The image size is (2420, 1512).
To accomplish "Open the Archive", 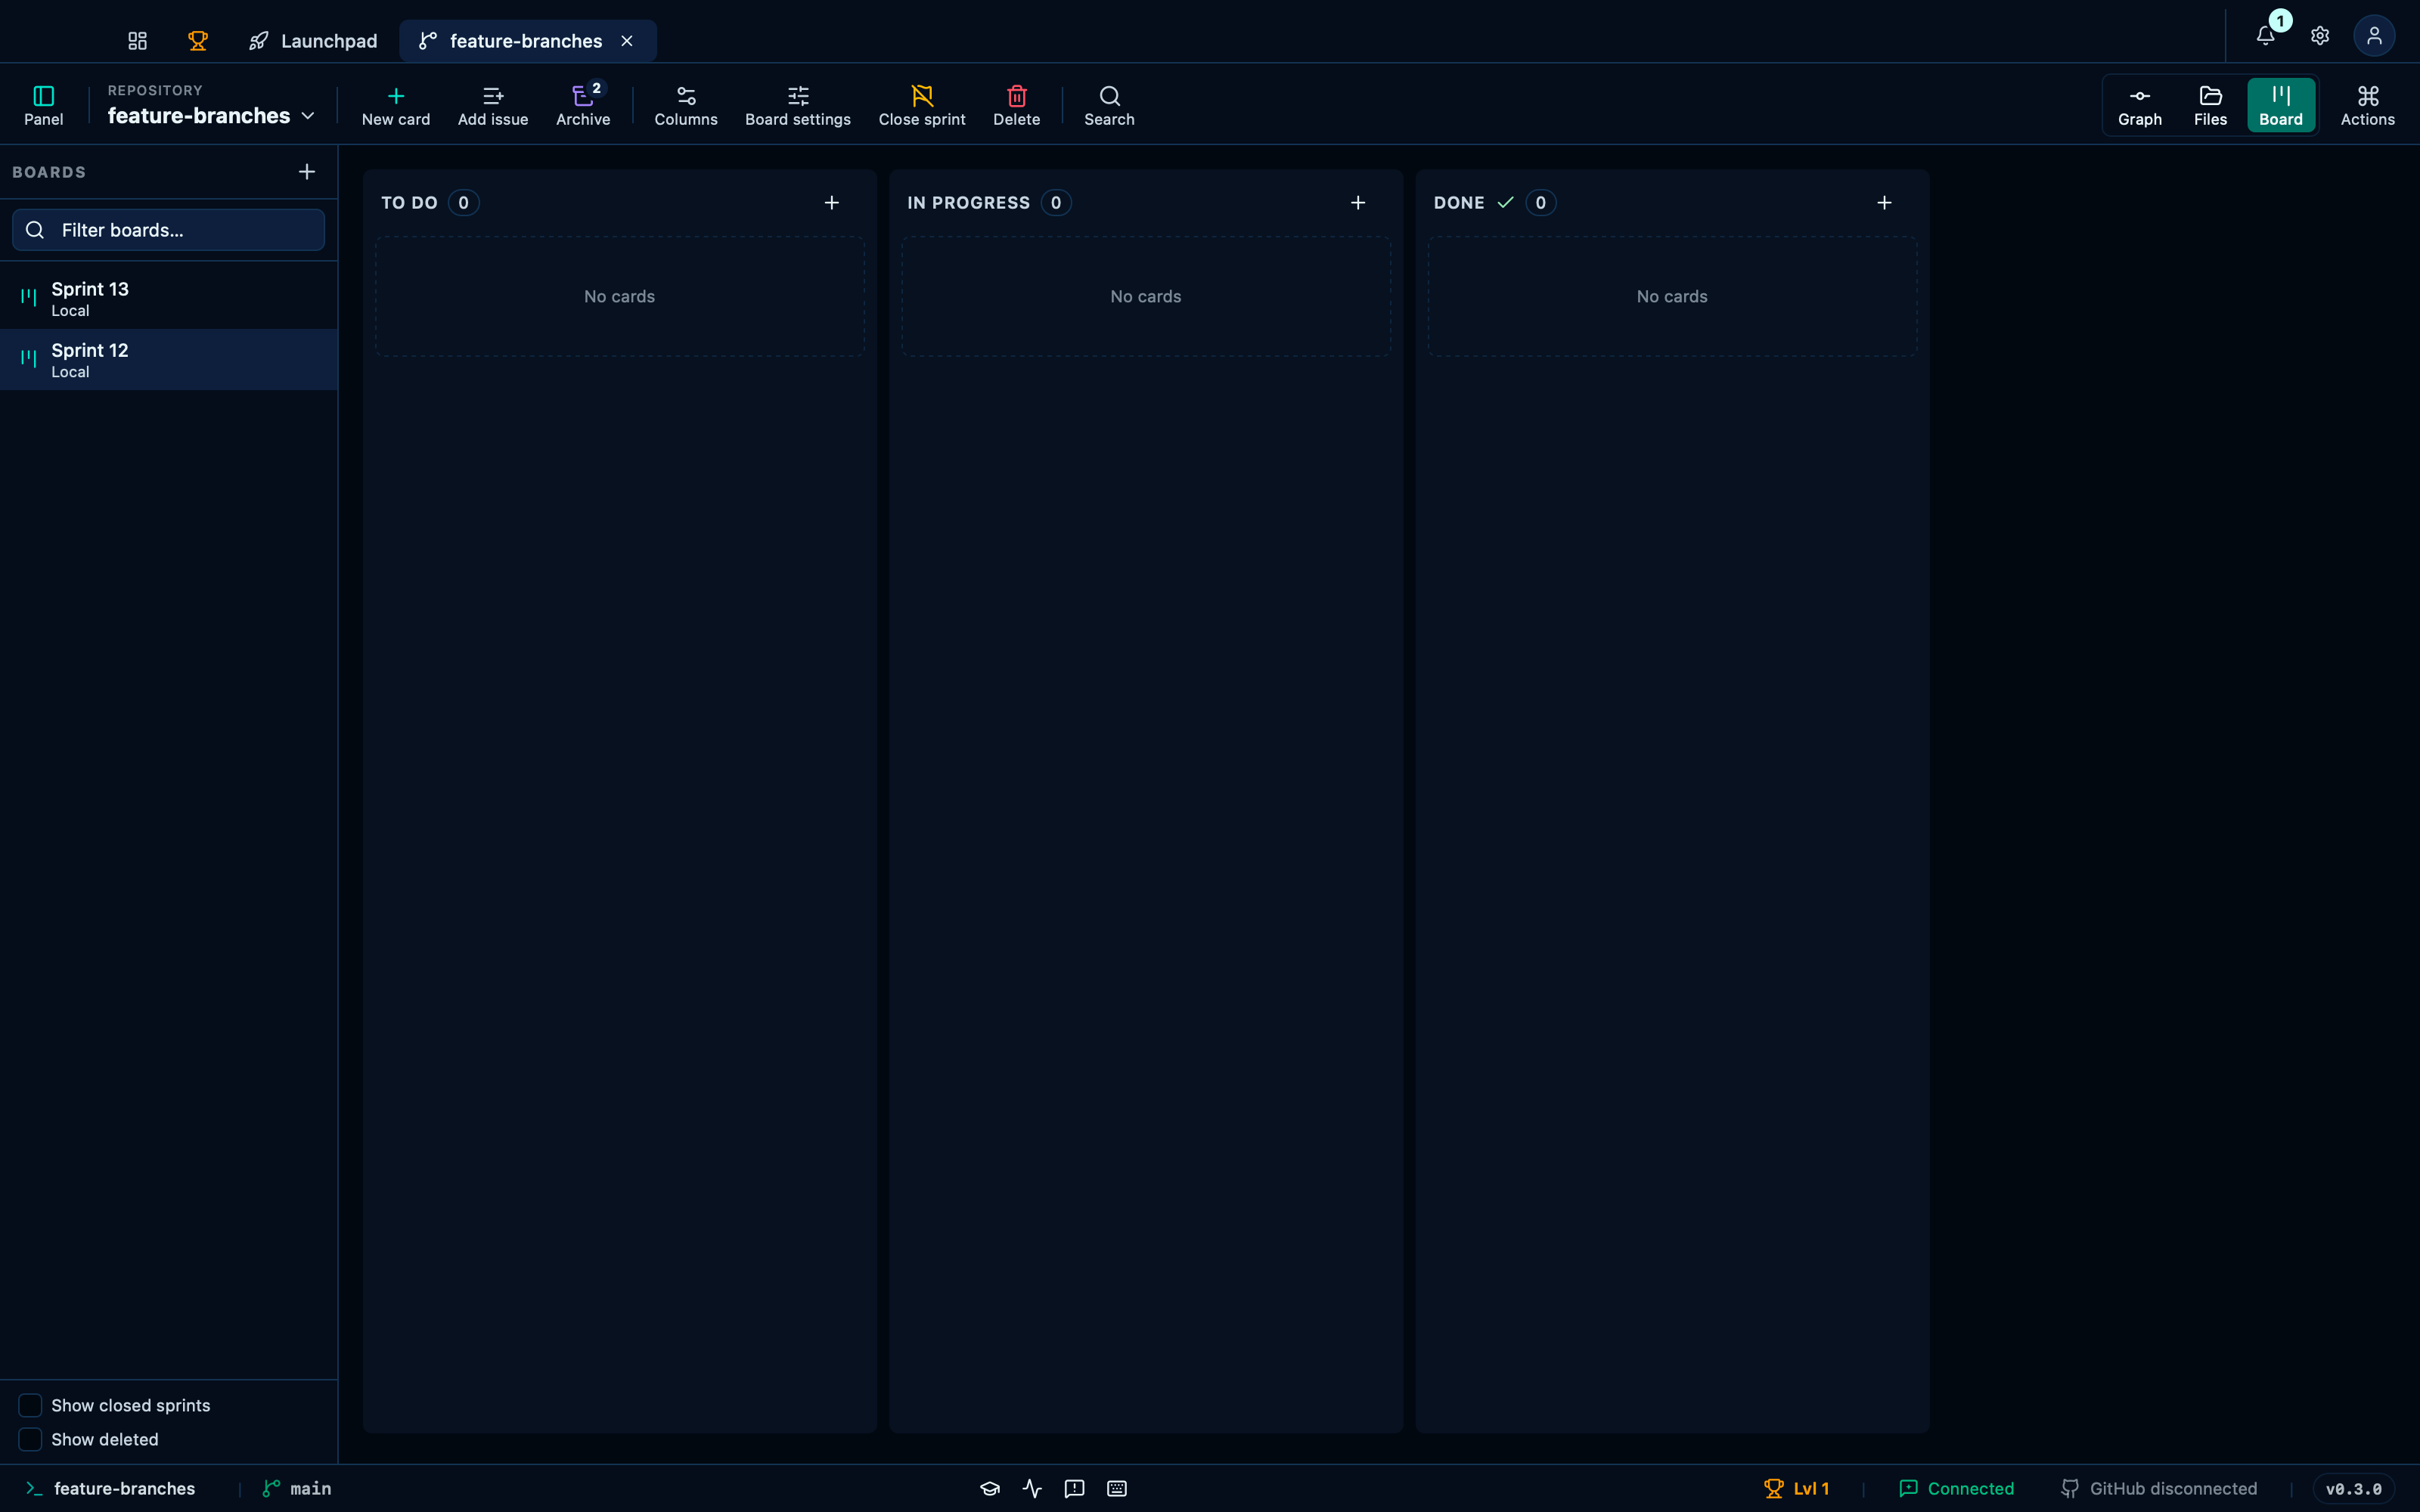I will 583,105.
